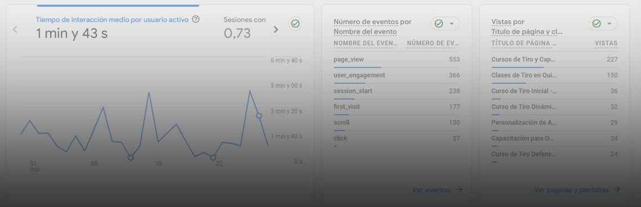
Task: Click Personalización de A… page row
Action: [x=554, y=123]
